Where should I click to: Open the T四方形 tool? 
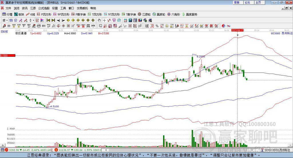tap(95, 14)
